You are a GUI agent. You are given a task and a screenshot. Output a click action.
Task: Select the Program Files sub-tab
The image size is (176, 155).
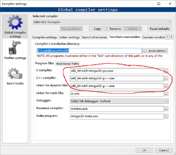[45, 63]
